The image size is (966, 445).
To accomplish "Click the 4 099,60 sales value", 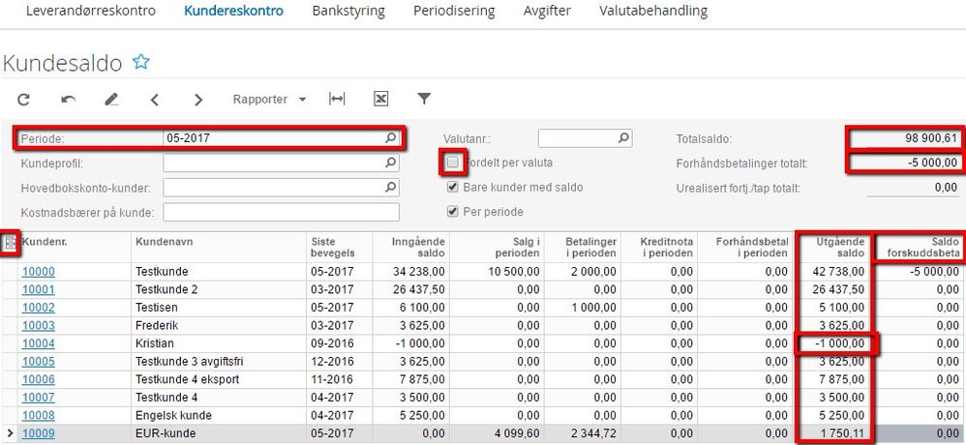I will coord(518,434).
